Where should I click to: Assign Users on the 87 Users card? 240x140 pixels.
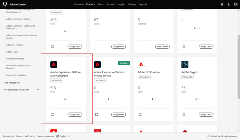pos(119,46)
